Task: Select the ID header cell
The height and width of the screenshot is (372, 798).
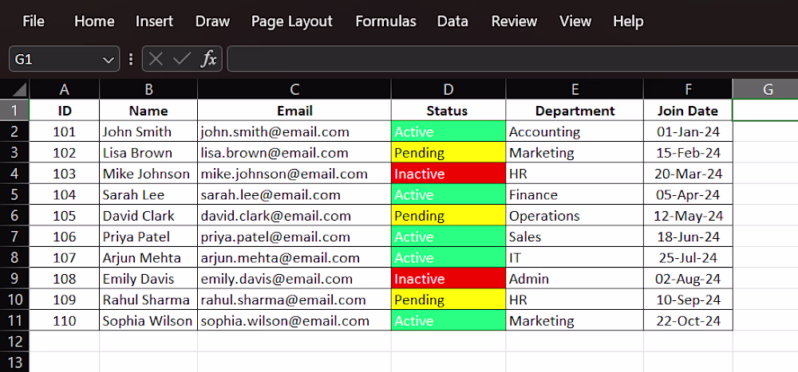Action: point(64,110)
